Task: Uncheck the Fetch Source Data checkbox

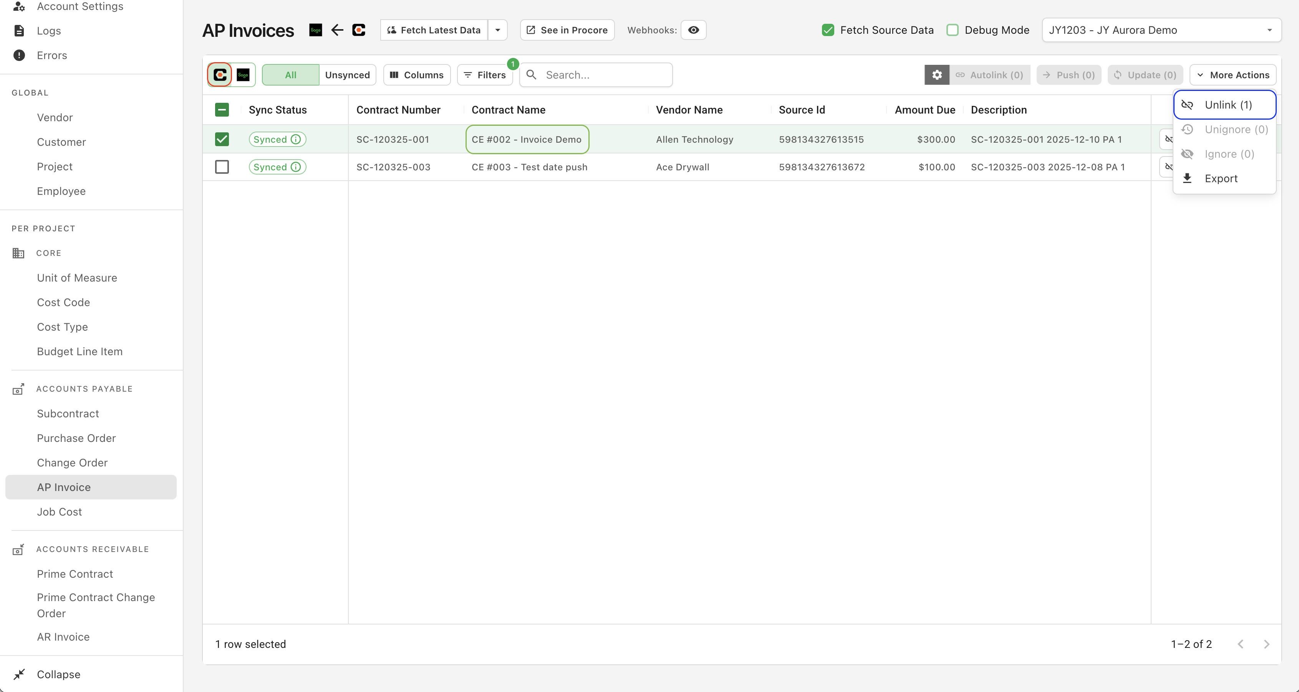Action: click(828, 30)
